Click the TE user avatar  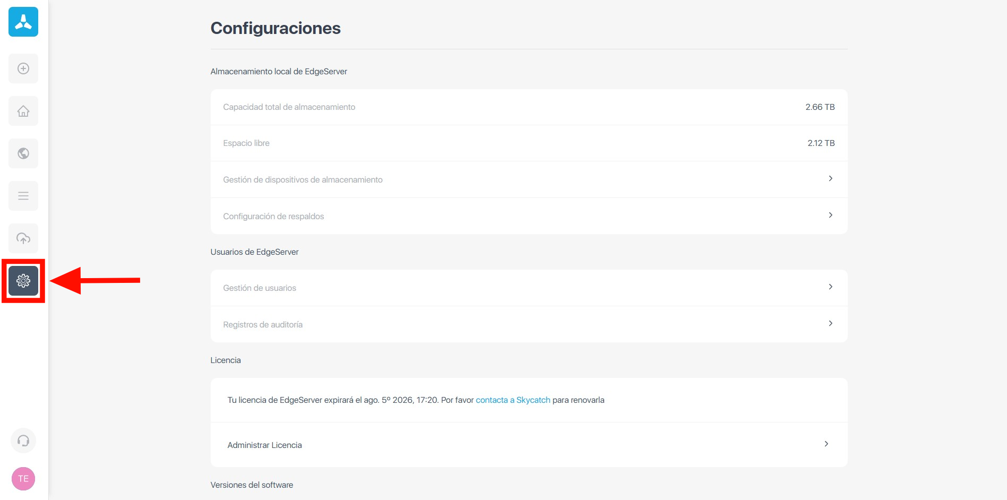(23, 479)
